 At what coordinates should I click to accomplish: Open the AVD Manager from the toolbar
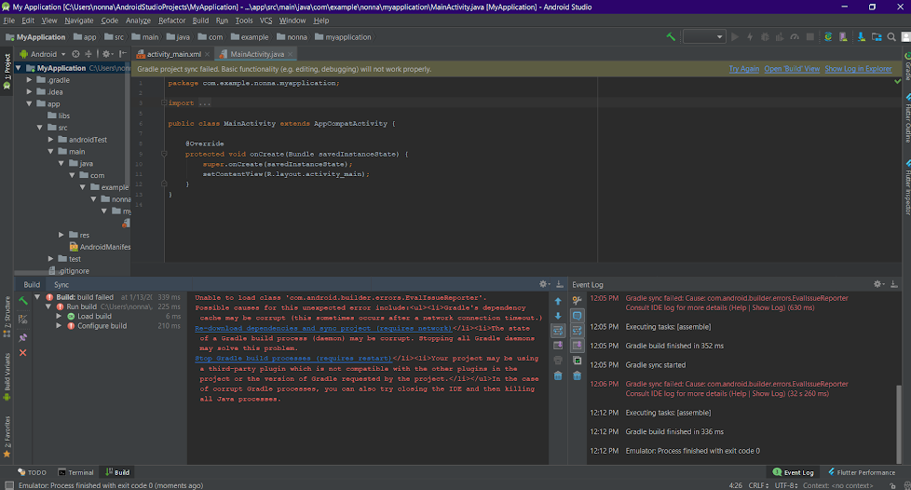pos(842,37)
